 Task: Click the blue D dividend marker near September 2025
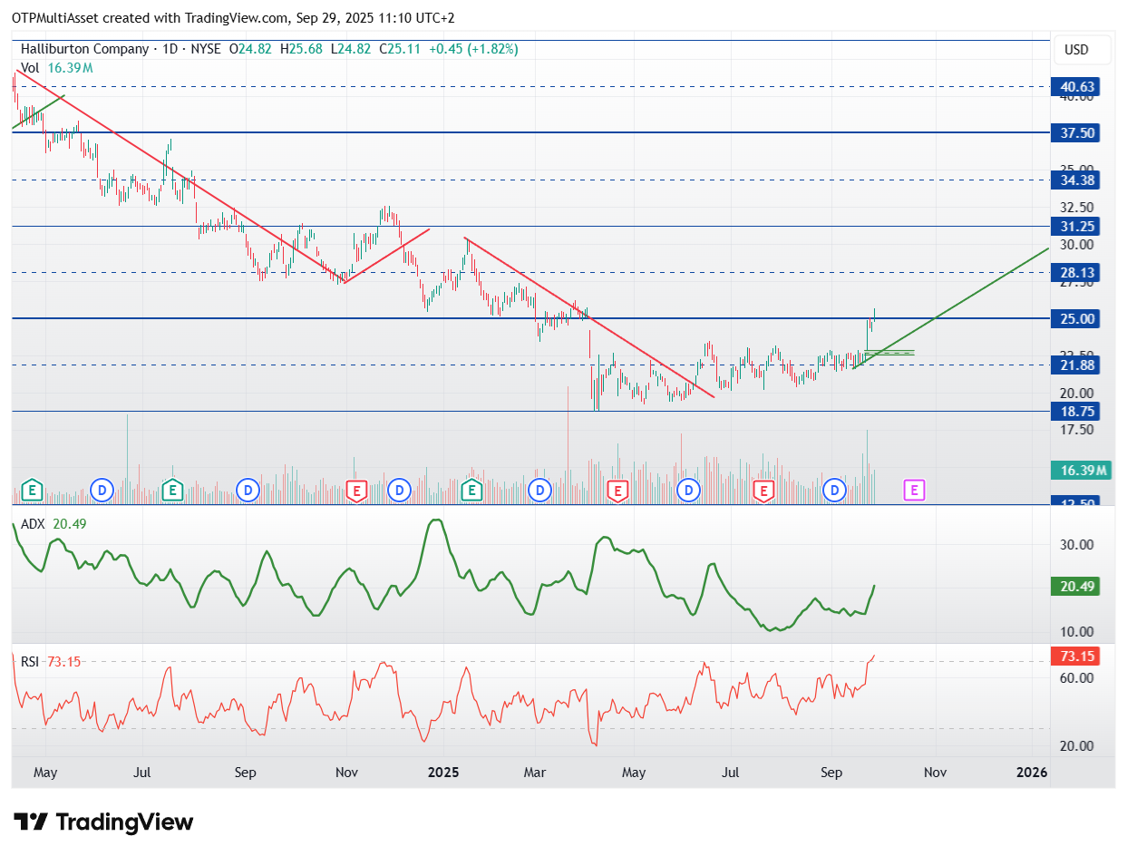(x=834, y=491)
